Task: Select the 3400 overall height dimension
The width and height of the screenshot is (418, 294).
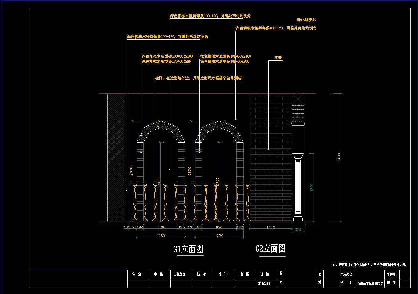Action: pos(339,157)
